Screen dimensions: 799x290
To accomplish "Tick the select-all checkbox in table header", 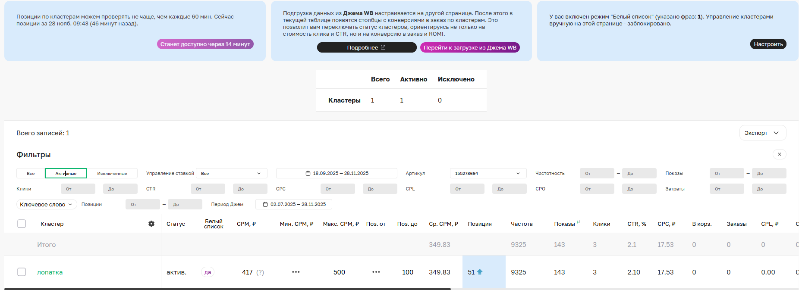I will pos(22,224).
